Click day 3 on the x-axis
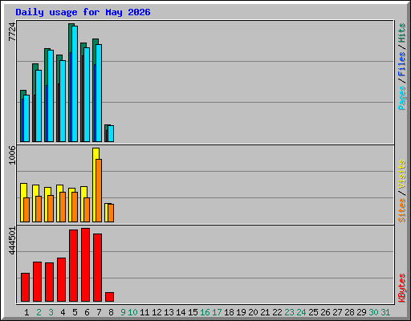This screenshot has width=411, height=321. click(x=51, y=312)
